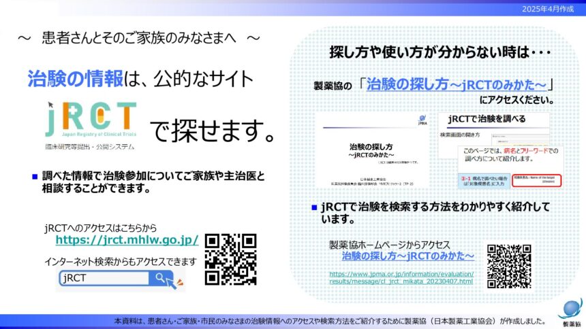Image resolution: width=586 pixels, height=329 pixels.
Task: Click the magnifier search button in jRCT box
Action: point(160,278)
